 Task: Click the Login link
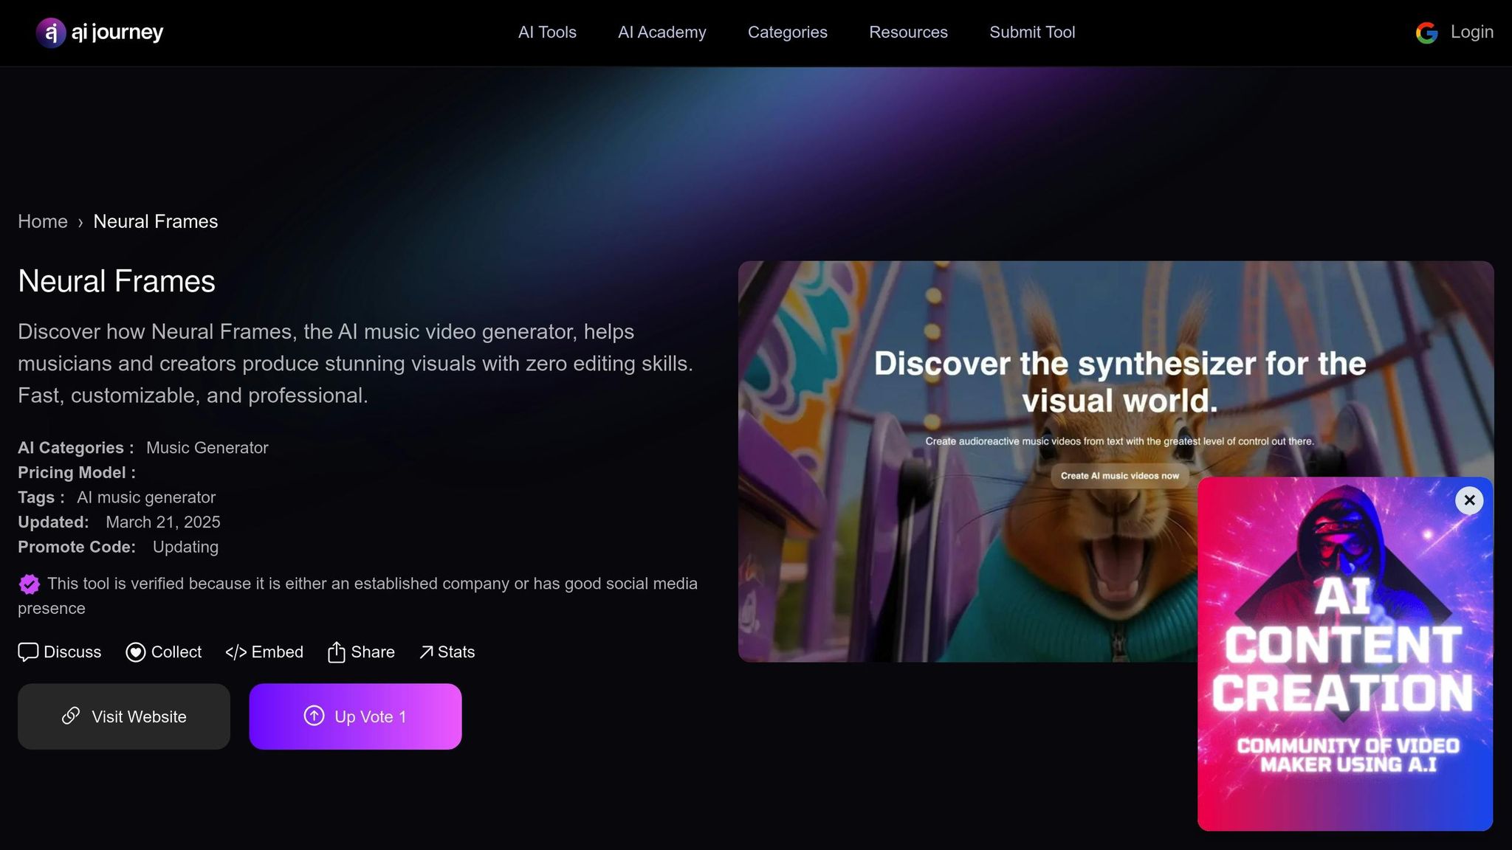pyautogui.click(x=1471, y=32)
